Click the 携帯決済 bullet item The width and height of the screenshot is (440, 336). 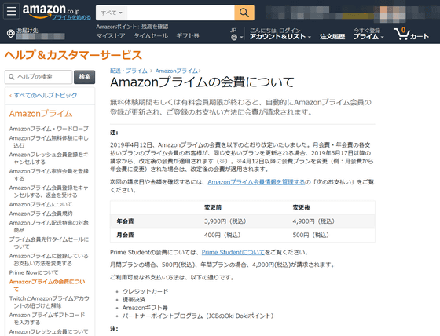pyautogui.click(x=134, y=300)
